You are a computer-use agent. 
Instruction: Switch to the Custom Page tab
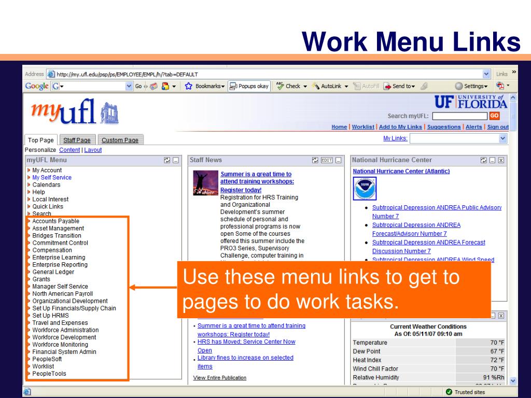(x=120, y=140)
